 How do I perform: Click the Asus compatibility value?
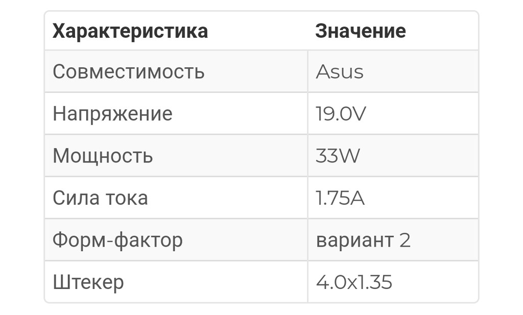pos(340,71)
